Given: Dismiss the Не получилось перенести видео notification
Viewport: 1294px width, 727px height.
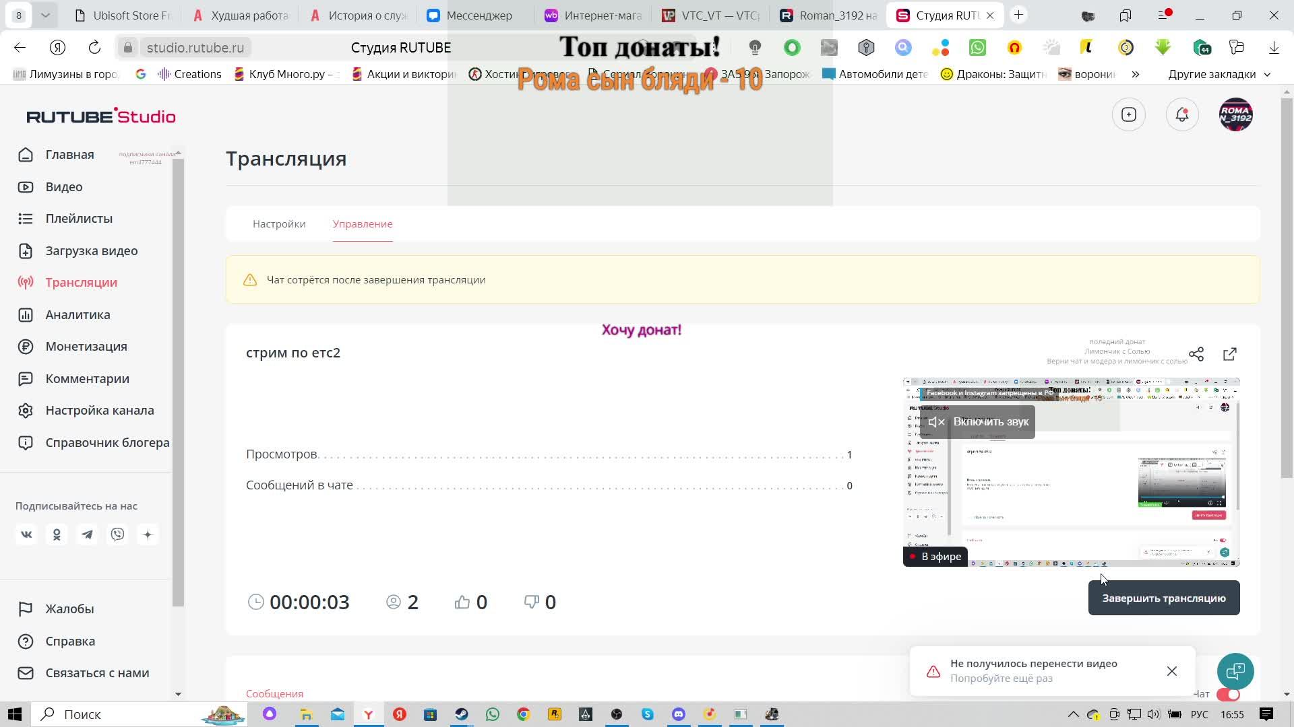Looking at the screenshot, I should [1172, 671].
